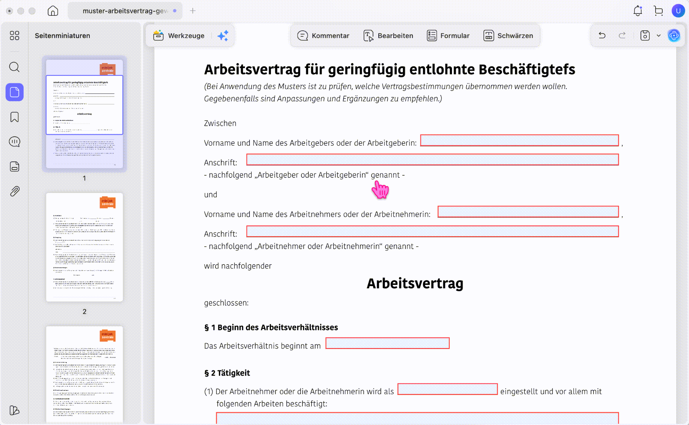Open search in the sidebar
Viewport: 689px width, 425px height.
(x=15, y=67)
